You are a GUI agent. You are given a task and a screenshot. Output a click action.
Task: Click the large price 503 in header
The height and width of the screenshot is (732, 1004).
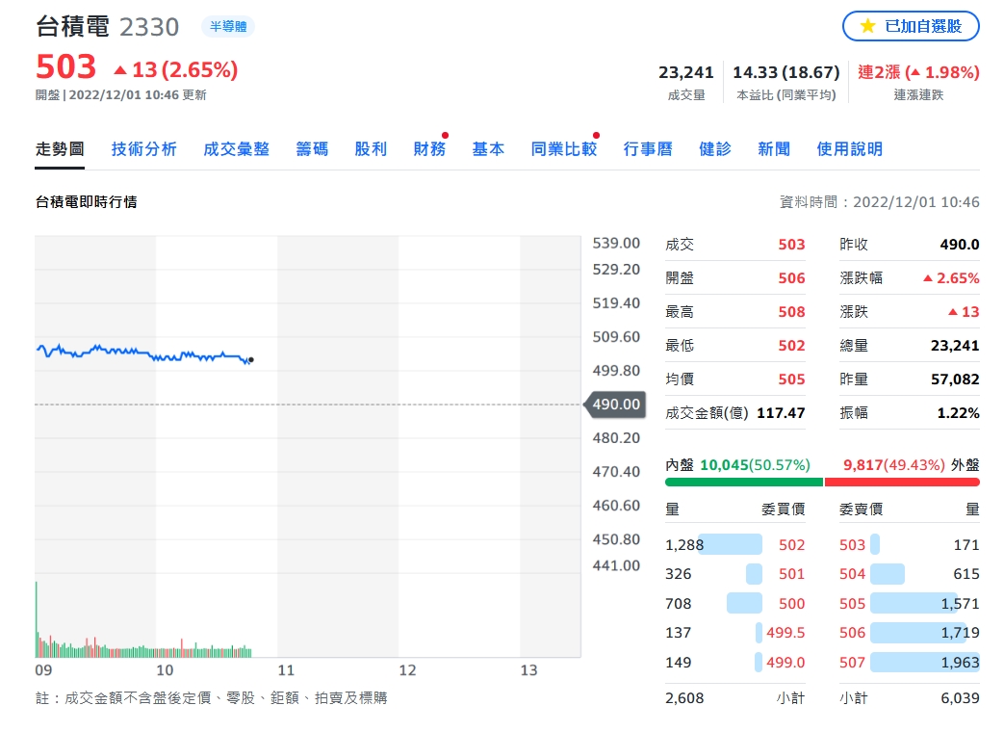click(66, 67)
